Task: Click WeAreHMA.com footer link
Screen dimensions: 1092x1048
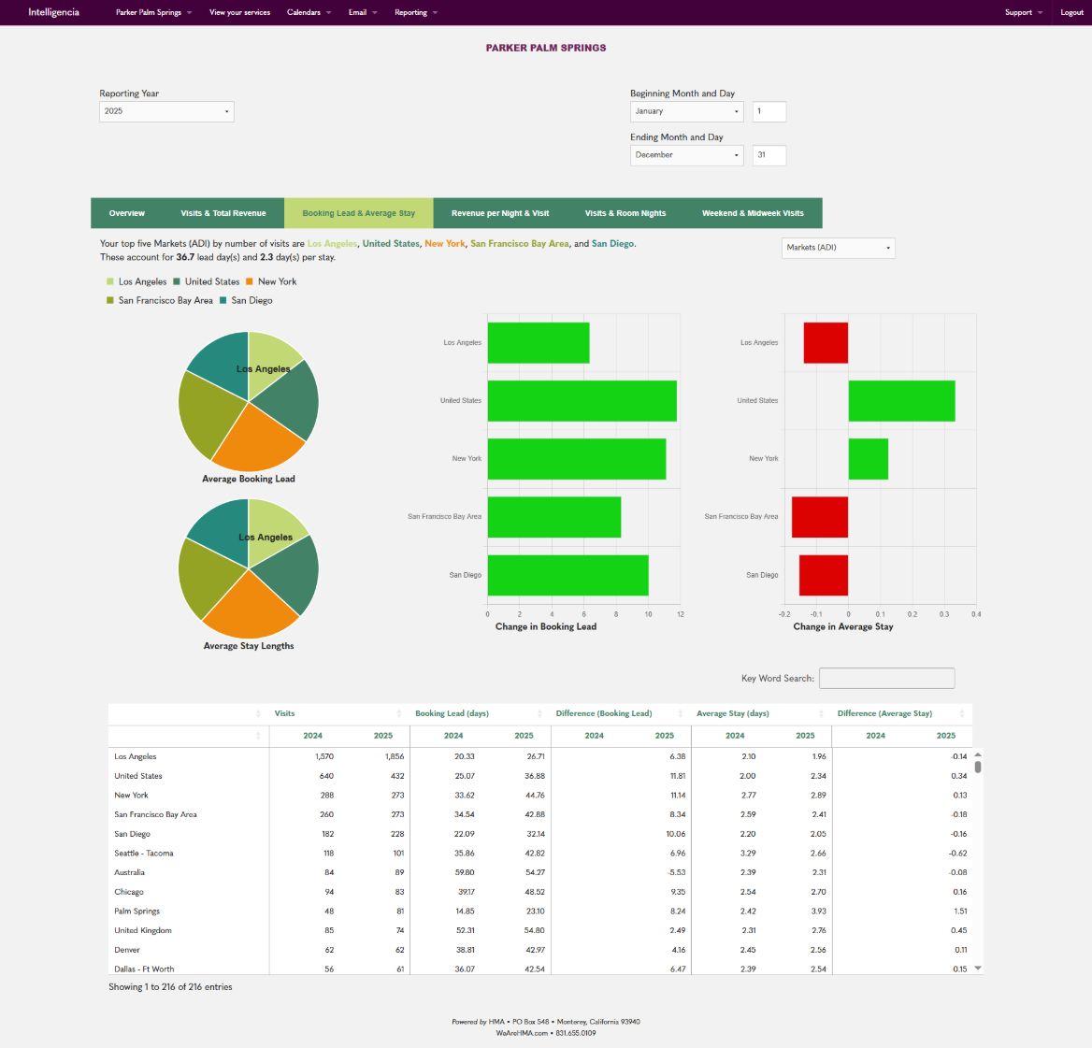Action: [523, 1033]
